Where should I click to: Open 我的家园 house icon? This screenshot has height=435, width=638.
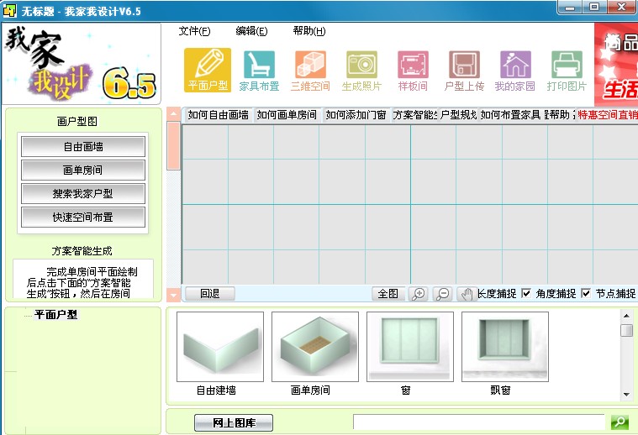515,70
